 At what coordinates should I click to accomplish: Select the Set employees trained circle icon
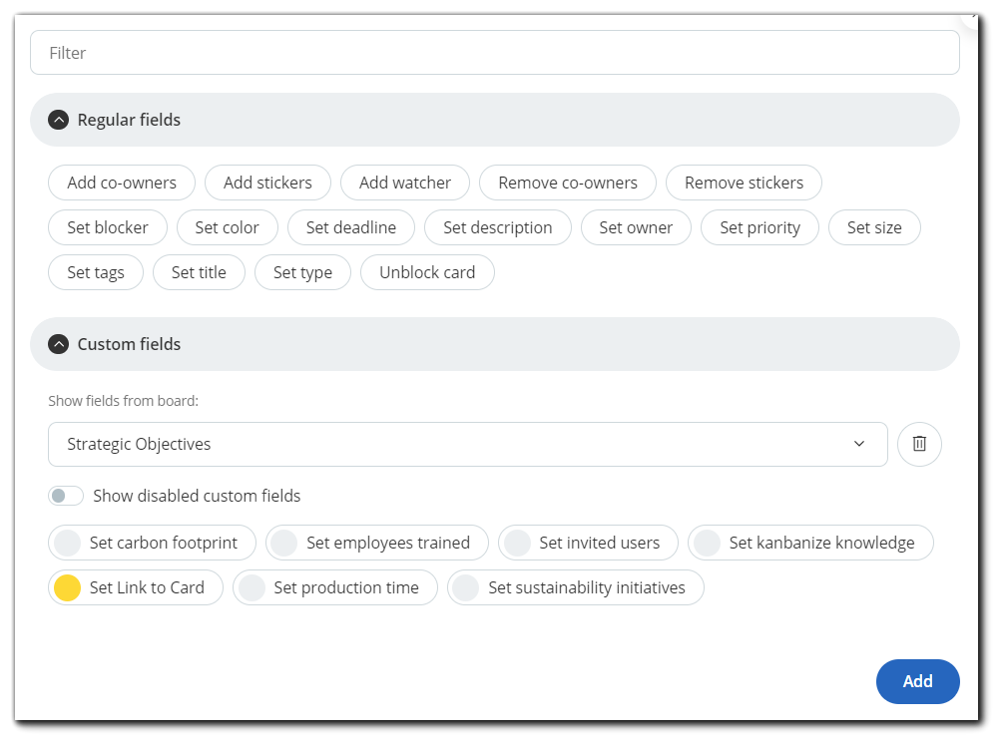click(284, 543)
